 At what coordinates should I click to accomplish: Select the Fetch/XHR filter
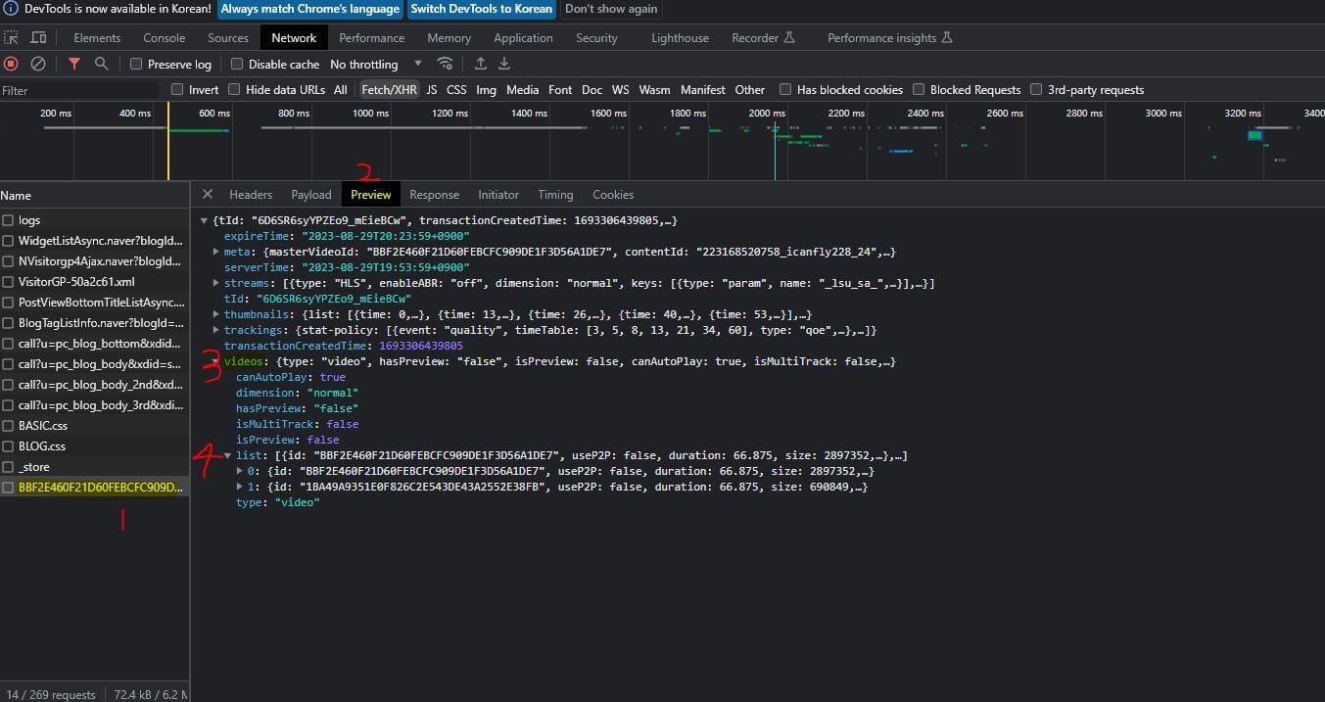[389, 89]
